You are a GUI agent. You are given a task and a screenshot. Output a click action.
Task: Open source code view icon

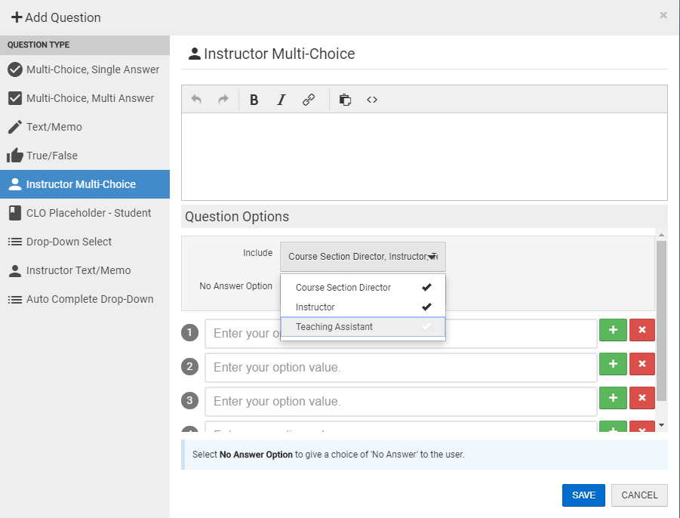[372, 100]
